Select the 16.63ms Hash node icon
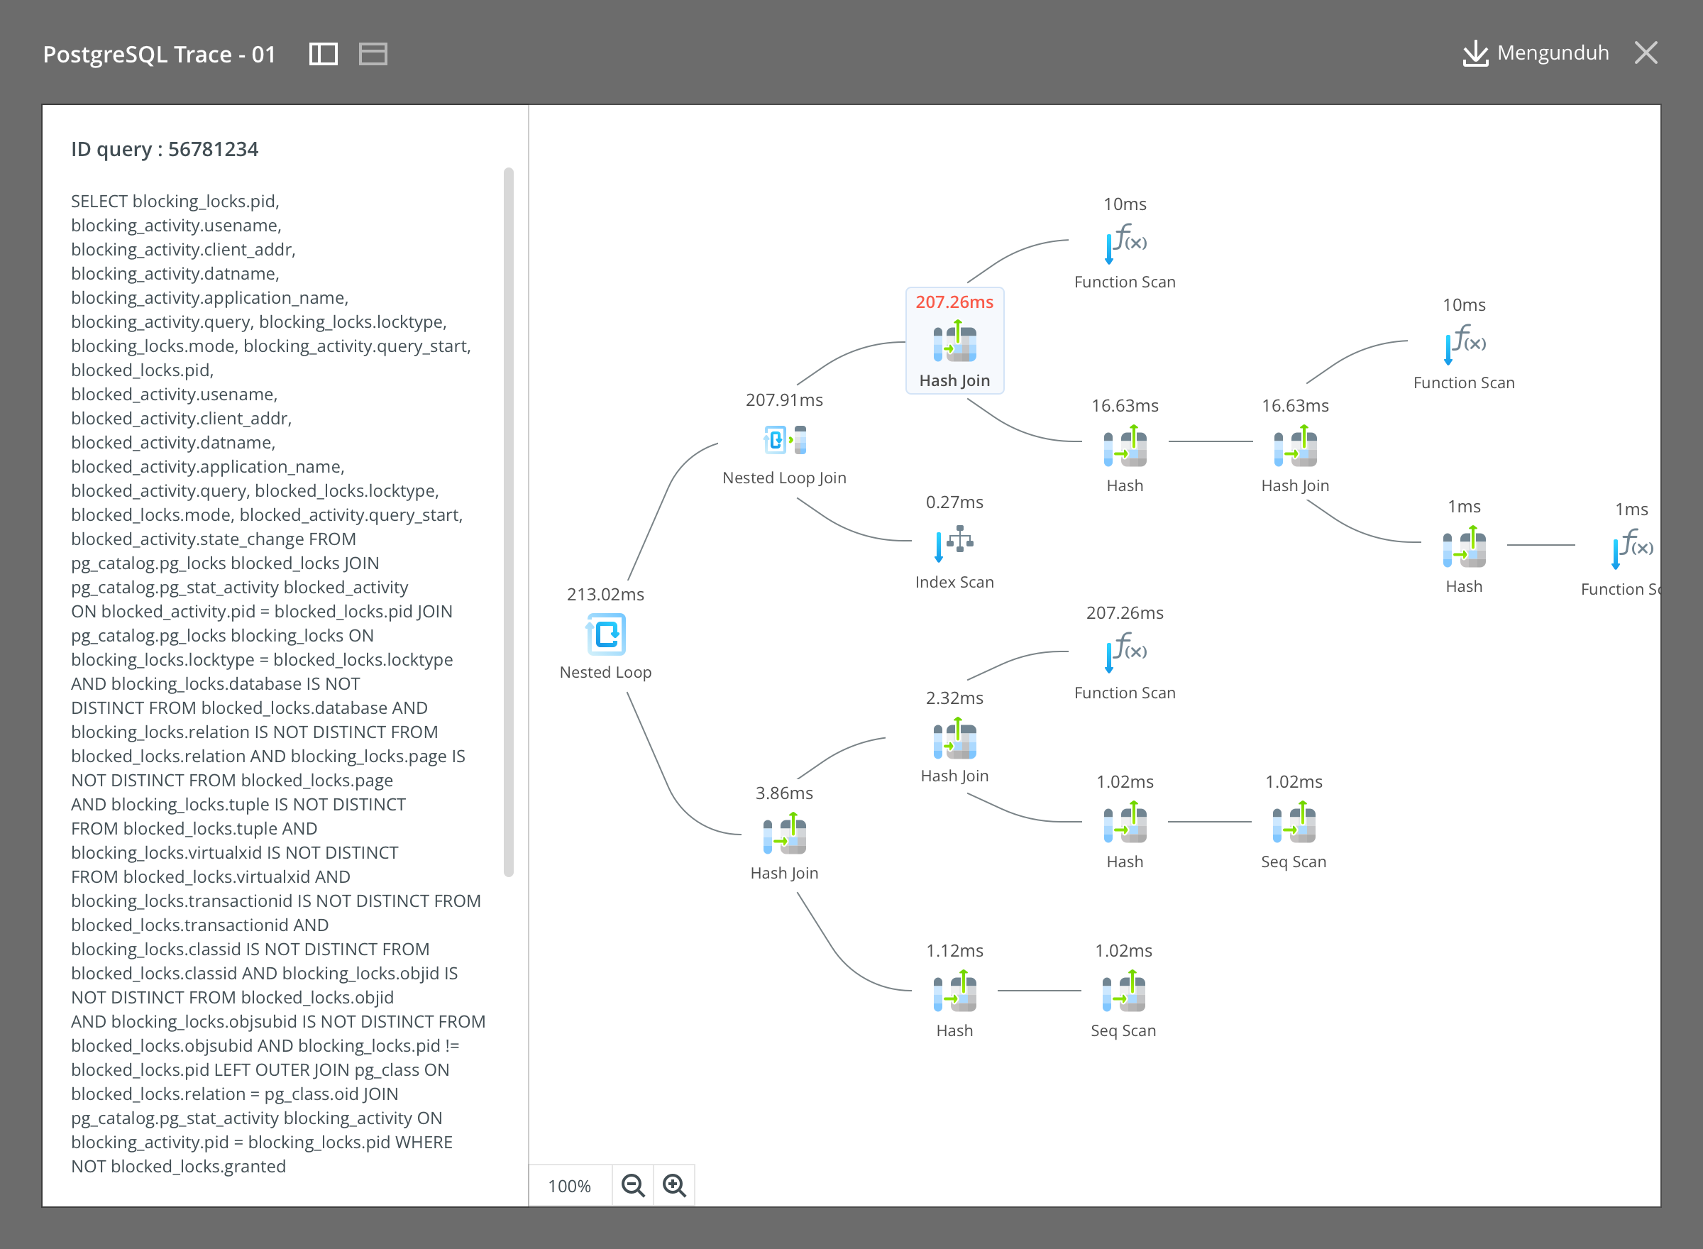The width and height of the screenshot is (1703, 1249). coord(1125,446)
